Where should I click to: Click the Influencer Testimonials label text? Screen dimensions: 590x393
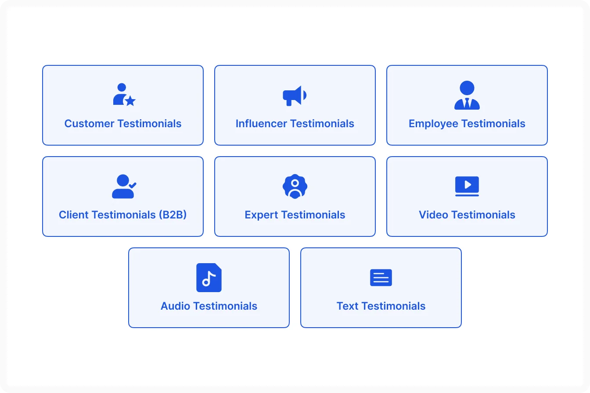pyautogui.click(x=295, y=124)
